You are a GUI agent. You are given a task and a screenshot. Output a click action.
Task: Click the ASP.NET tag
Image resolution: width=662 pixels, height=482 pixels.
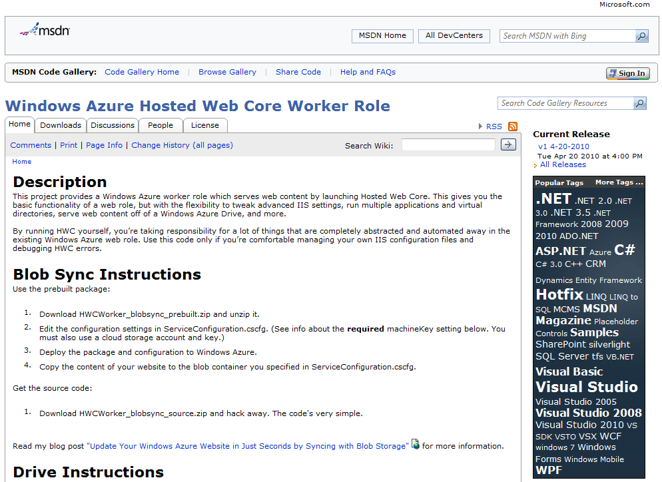tap(561, 251)
